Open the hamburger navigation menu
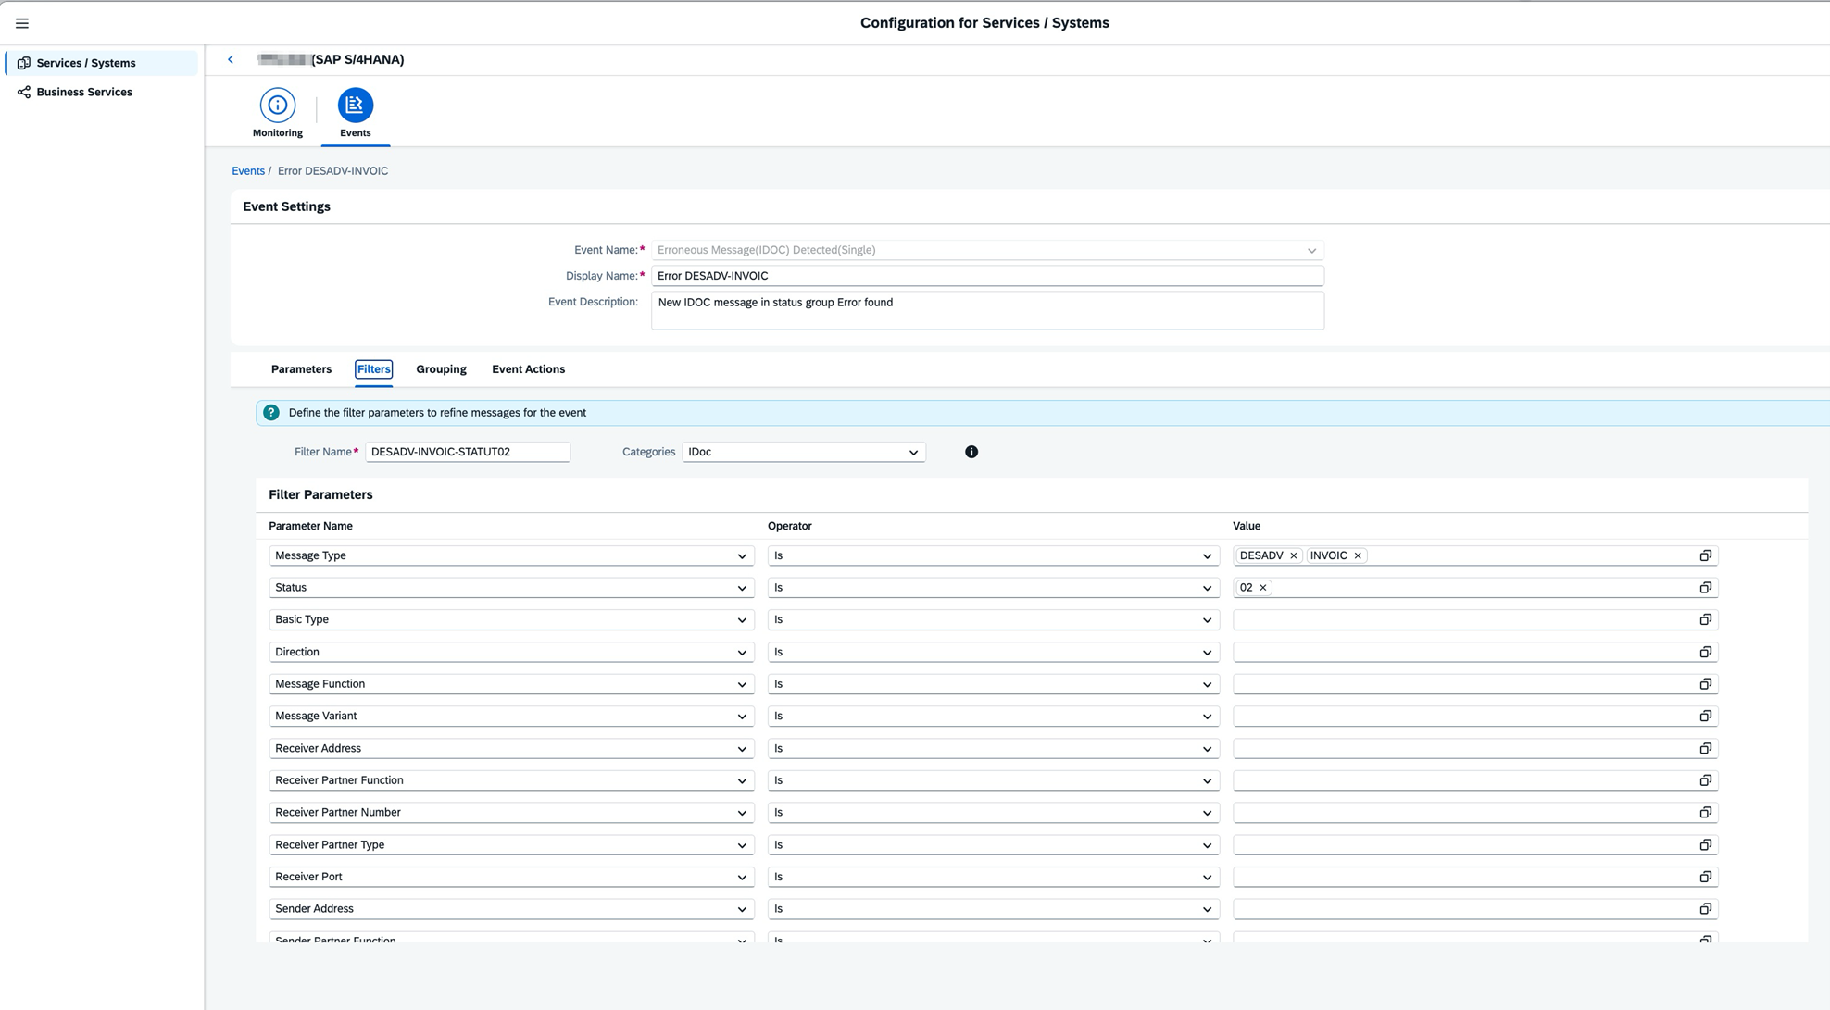Image resolution: width=1830 pixels, height=1010 pixels. (x=22, y=23)
